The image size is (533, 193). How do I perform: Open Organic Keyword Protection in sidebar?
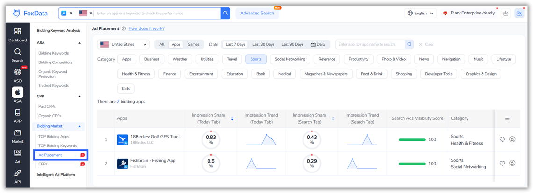(53, 74)
